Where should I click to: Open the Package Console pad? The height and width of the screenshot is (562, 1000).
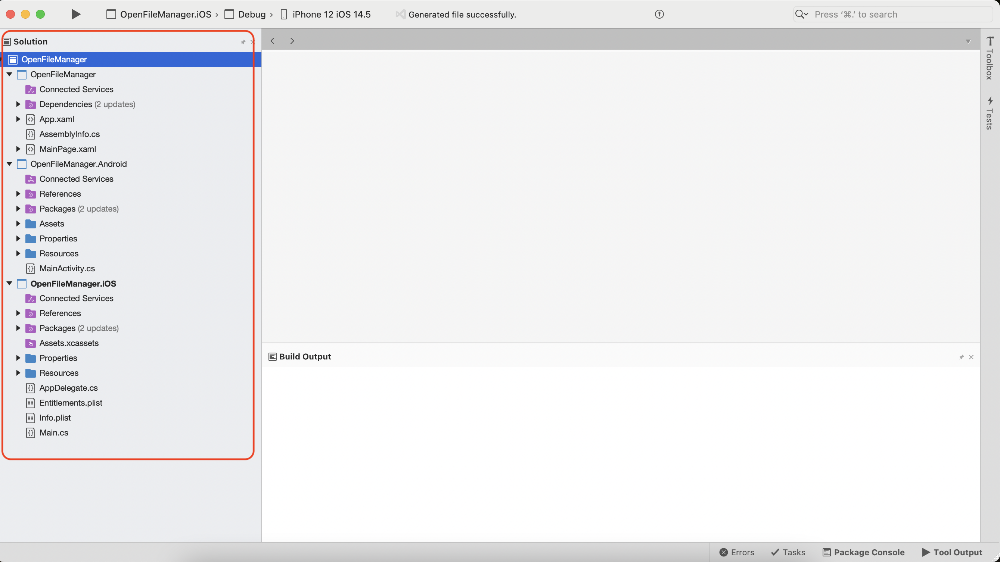[864, 552]
